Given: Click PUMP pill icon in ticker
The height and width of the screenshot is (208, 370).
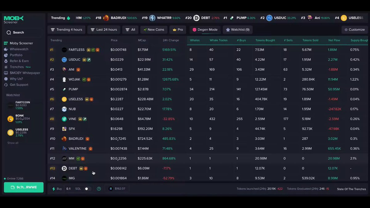Looking at the screenshot, I should tap(232, 18).
